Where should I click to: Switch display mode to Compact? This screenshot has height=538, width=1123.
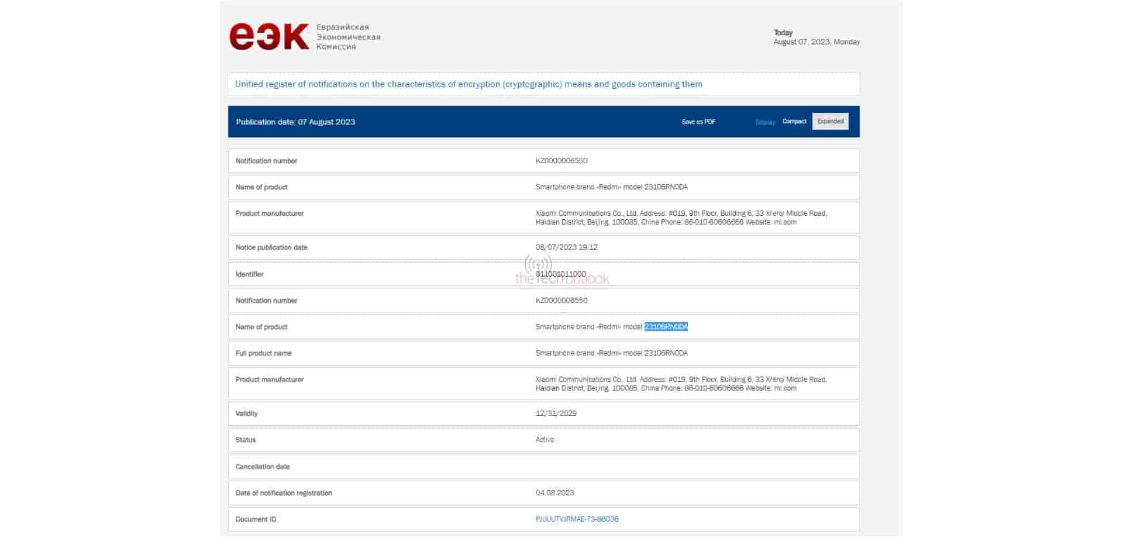click(794, 122)
